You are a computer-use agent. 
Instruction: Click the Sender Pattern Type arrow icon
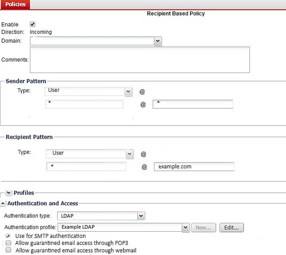[x=128, y=92]
